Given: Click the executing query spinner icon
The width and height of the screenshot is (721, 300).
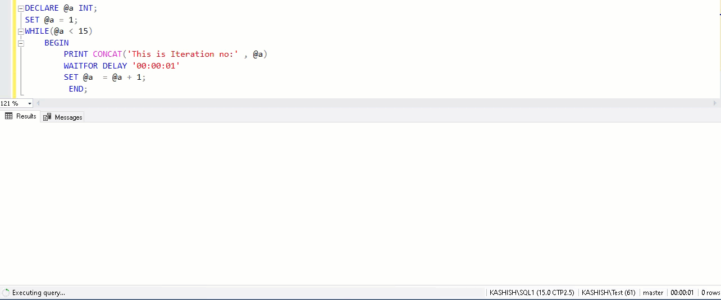Looking at the screenshot, I should click(6, 293).
